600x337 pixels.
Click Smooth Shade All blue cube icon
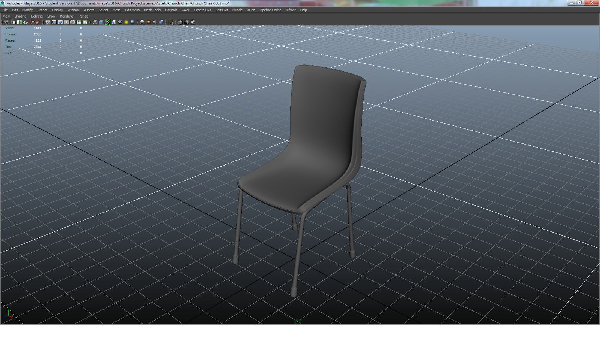coord(101,22)
